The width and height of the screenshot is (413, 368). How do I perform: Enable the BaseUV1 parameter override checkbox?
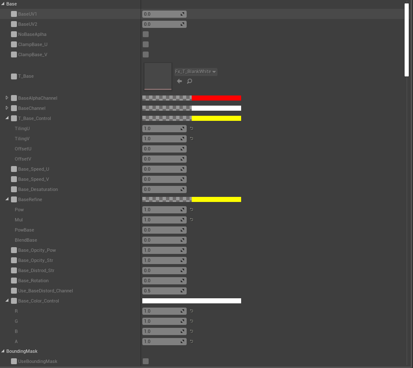pos(14,14)
